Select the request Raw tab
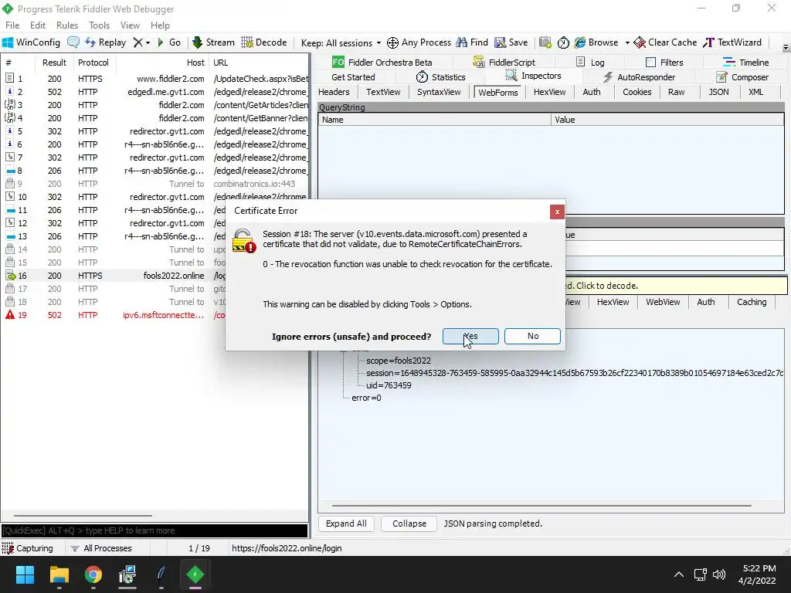Screen dimensions: 791x593 click(x=676, y=93)
